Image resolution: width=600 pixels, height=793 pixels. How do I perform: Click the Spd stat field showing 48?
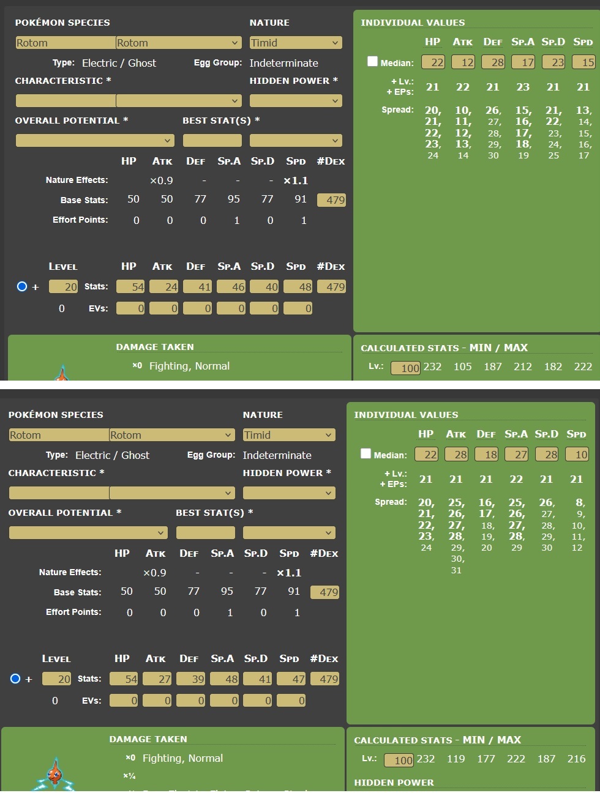tap(298, 287)
